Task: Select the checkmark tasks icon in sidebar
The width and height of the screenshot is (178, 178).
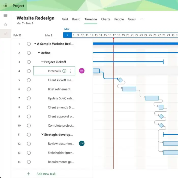Action: tap(5, 34)
